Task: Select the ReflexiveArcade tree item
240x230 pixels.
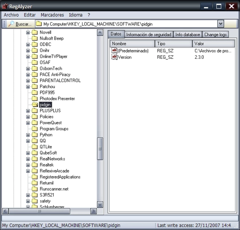Action: point(54,171)
